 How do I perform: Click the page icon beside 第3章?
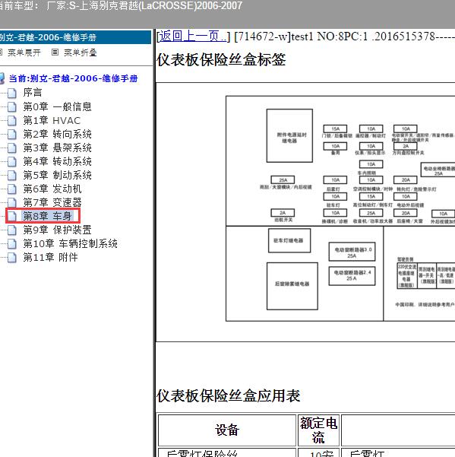(x=12, y=148)
